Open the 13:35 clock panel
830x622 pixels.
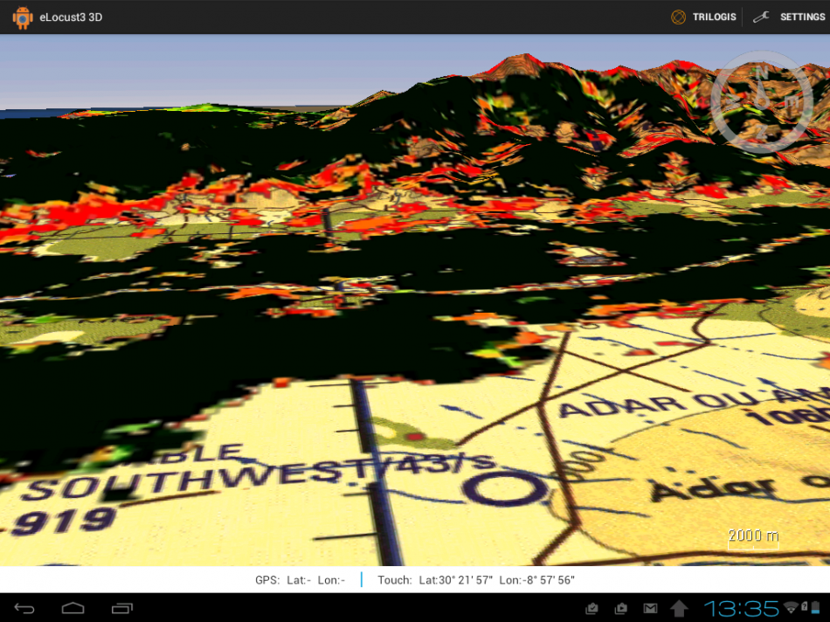(x=742, y=608)
